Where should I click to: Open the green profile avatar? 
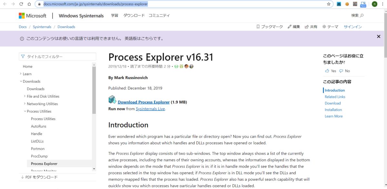pyautogui.click(x=374, y=4)
